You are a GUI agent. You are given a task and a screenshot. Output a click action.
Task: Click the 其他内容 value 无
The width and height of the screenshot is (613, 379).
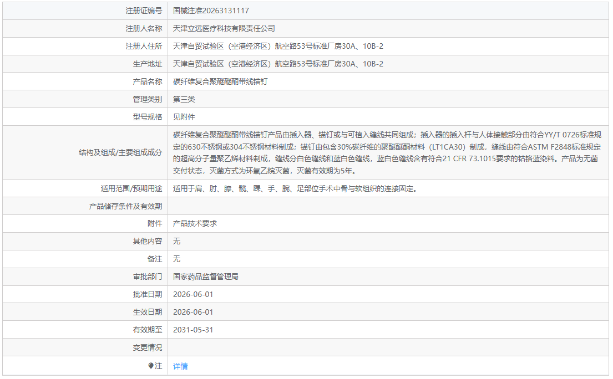click(177, 241)
